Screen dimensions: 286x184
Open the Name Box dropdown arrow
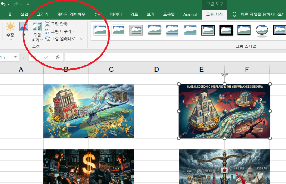(15, 57)
